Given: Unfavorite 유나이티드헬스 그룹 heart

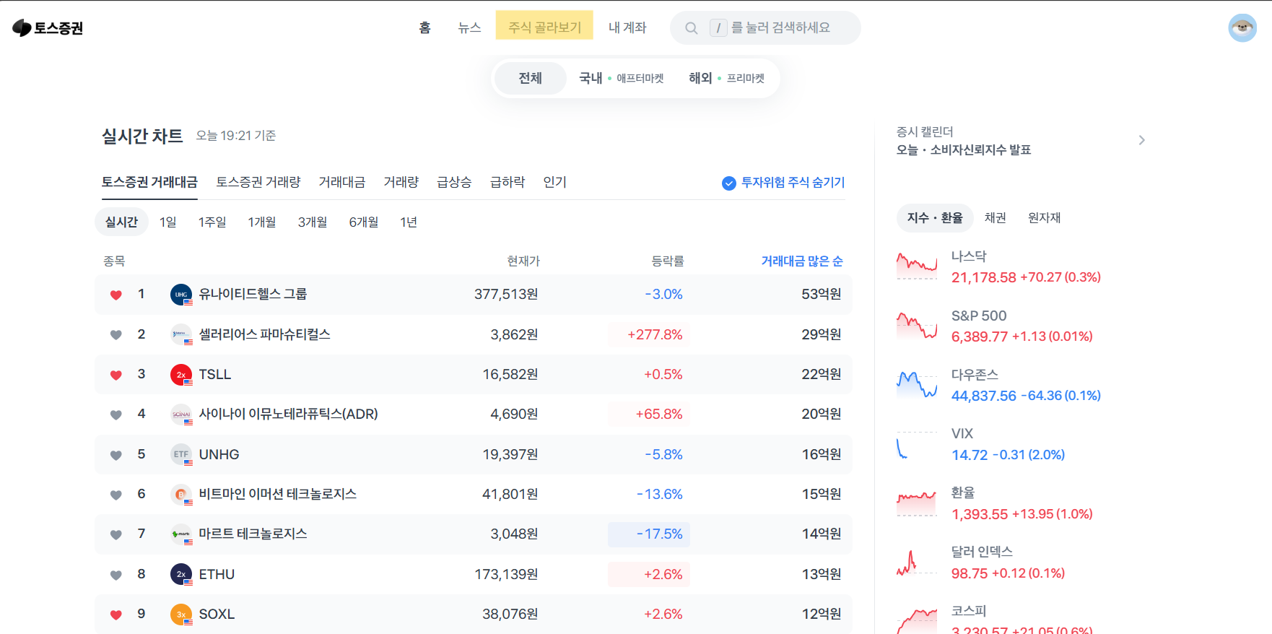Looking at the screenshot, I should tap(116, 295).
